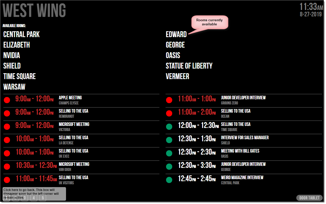Viewport: 326px width, 204px height.
Task: Select the available room Statue of Liberty
Action: coord(189,66)
